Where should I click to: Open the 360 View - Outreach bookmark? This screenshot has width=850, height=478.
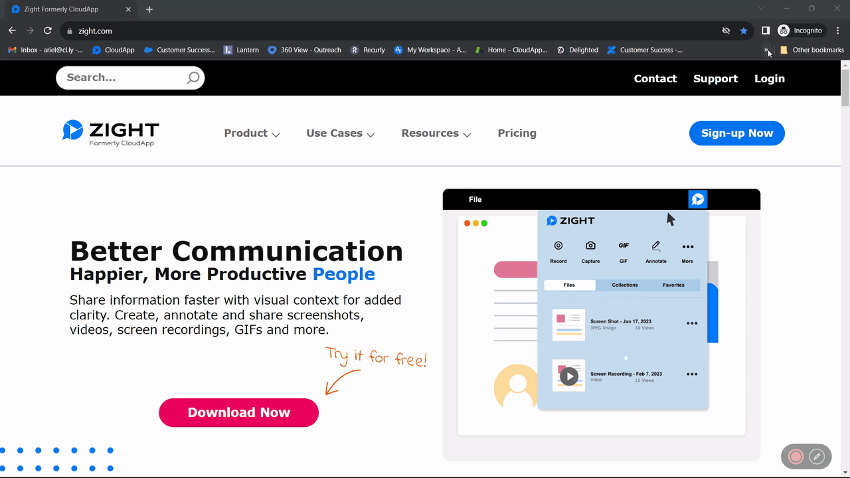pyautogui.click(x=304, y=50)
